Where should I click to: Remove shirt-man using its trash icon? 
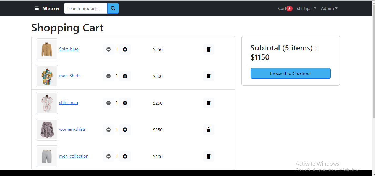209,103
